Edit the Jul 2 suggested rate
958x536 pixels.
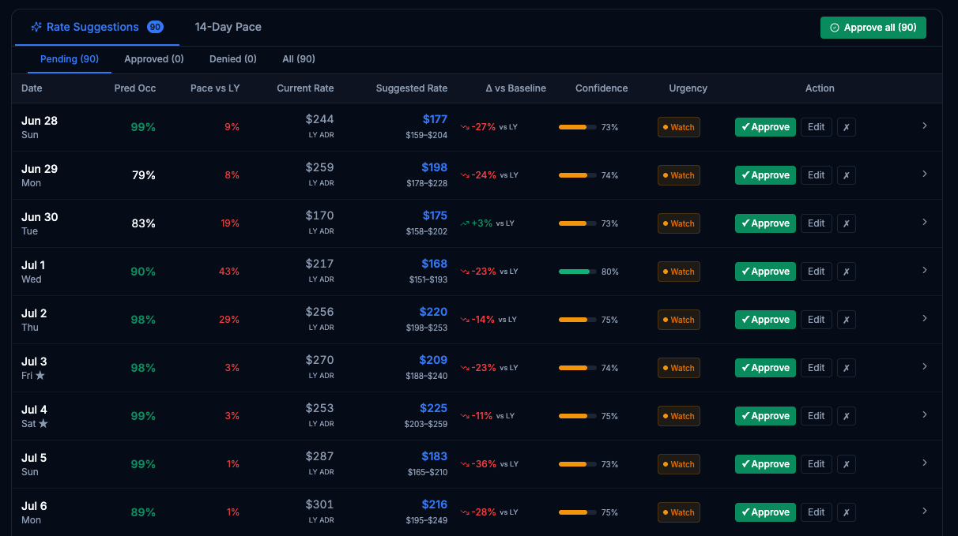(x=817, y=320)
